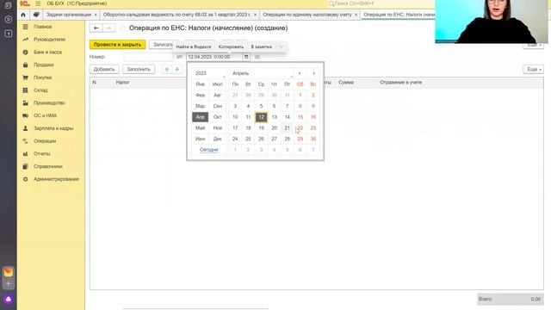551x310 pixels.
Task: Click Провести и закрыть button
Action: coord(117,45)
